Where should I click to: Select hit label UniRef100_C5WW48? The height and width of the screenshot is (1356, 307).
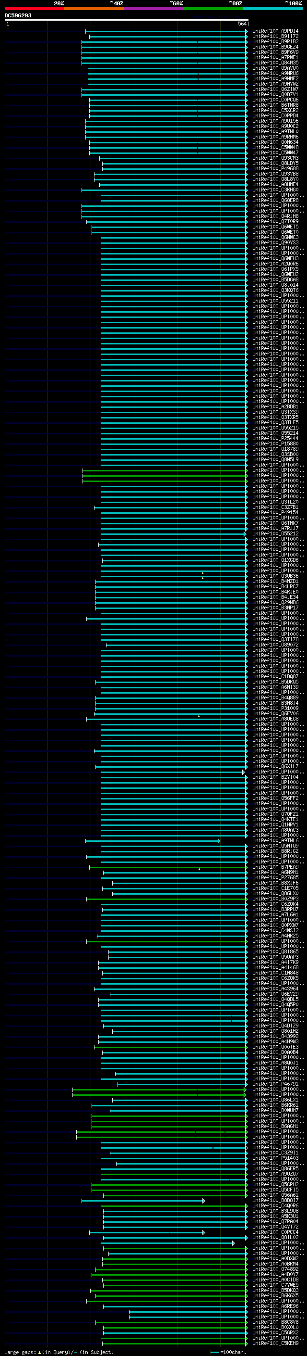(275, 147)
